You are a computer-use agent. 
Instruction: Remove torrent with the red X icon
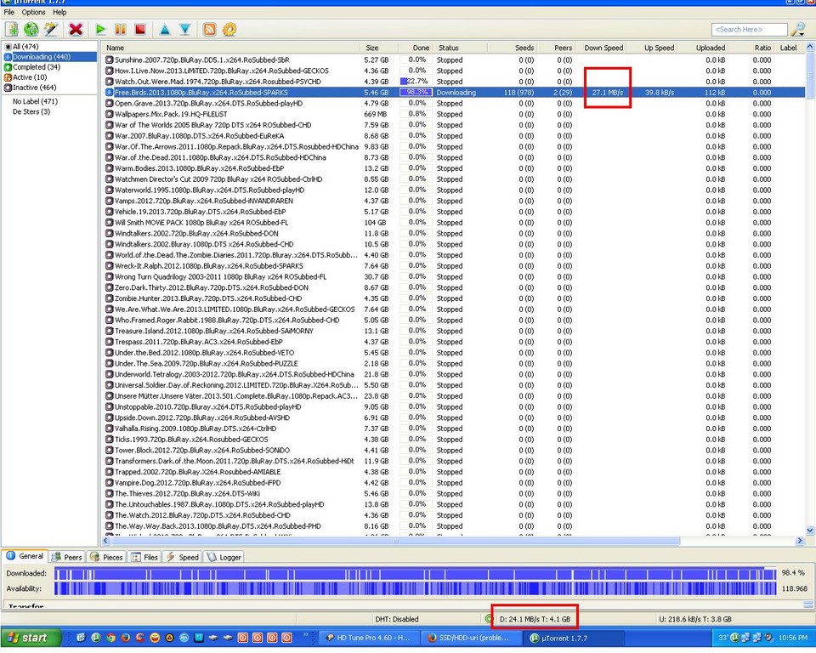(76, 29)
